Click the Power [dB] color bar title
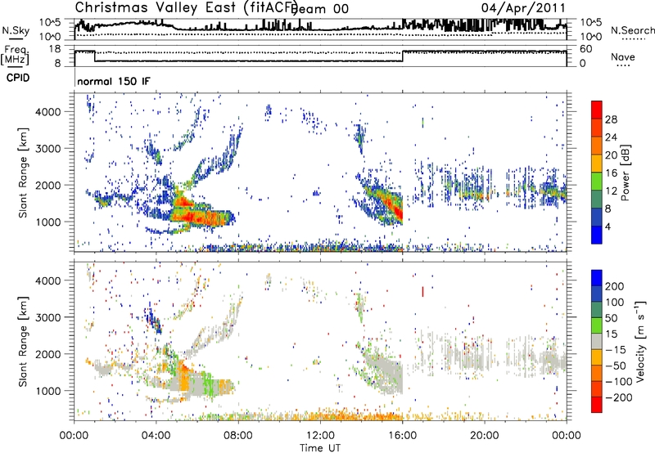Viewport: 655px width, 453px height. point(626,173)
